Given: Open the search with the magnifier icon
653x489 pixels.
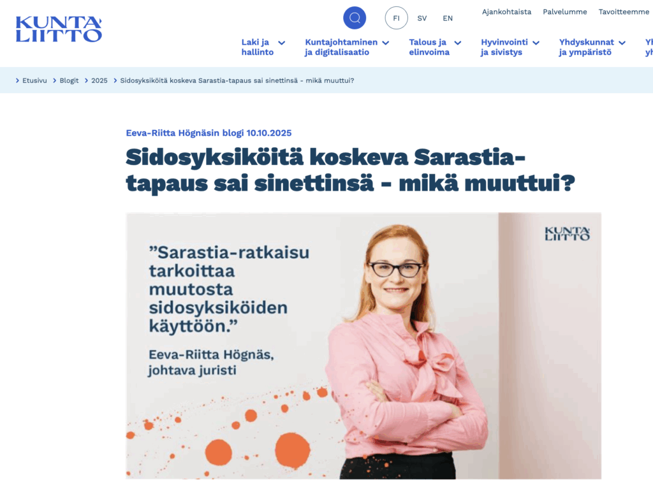Looking at the screenshot, I should [355, 18].
